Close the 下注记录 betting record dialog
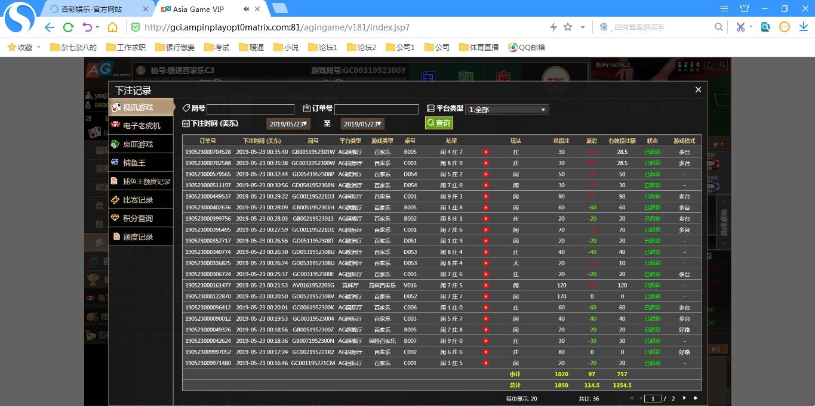815x406 pixels. coord(698,89)
